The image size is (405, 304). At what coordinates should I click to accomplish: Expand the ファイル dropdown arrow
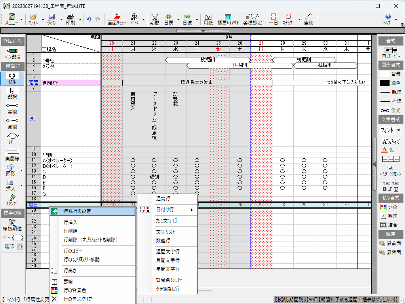pos(43,19)
